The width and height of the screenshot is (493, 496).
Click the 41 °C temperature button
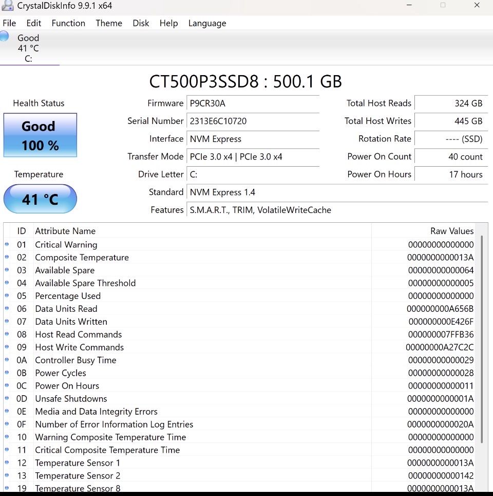(40, 199)
